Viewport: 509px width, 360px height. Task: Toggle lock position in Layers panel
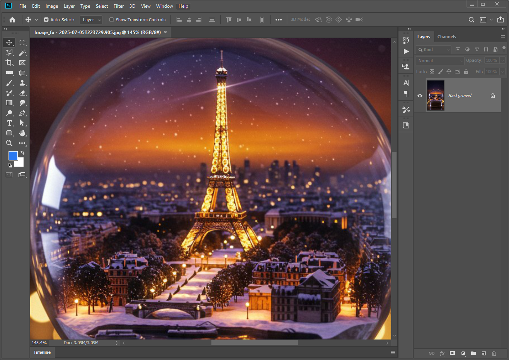pos(449,72)
